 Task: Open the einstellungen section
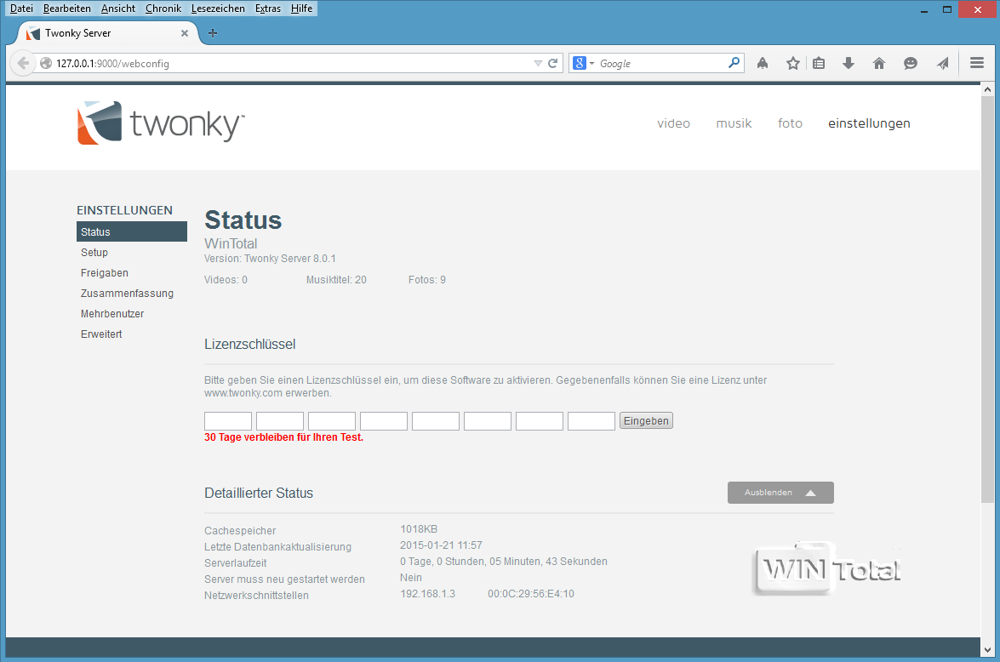point(869,123)
